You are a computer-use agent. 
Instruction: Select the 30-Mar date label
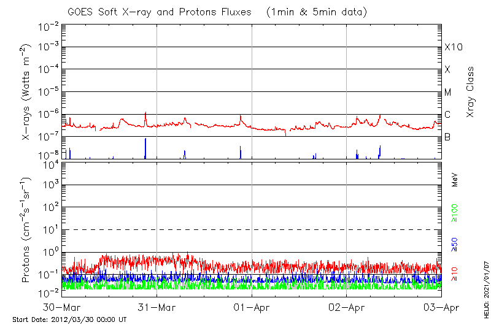62,307
